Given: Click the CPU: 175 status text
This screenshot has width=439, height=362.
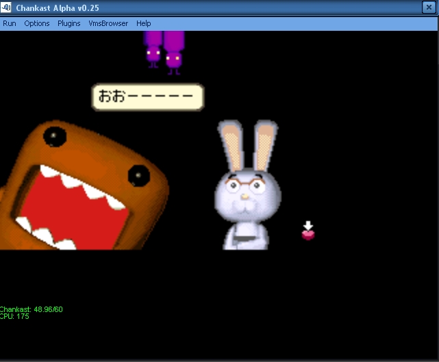Looking at the screenshot, I should (14, 316).
